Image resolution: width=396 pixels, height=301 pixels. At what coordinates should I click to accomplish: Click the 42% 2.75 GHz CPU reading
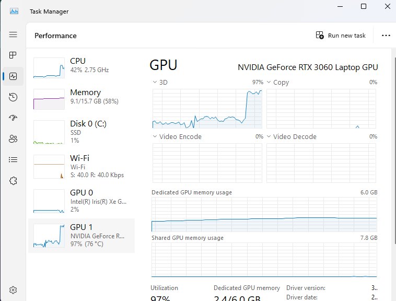[x=90, y=70]
